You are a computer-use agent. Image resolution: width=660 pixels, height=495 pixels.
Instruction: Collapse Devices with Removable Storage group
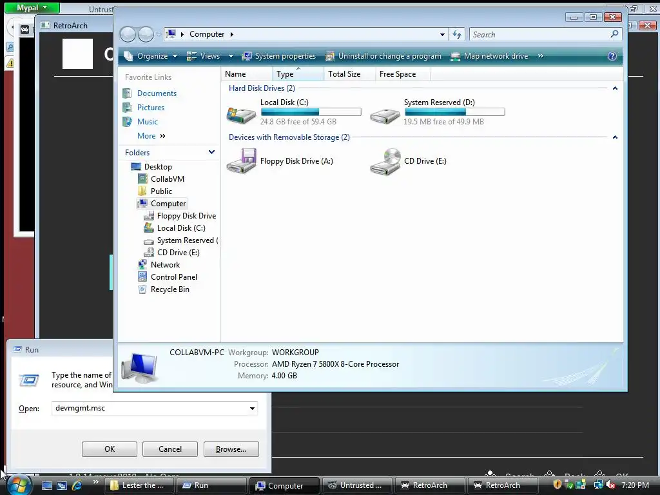coord(615,137)
